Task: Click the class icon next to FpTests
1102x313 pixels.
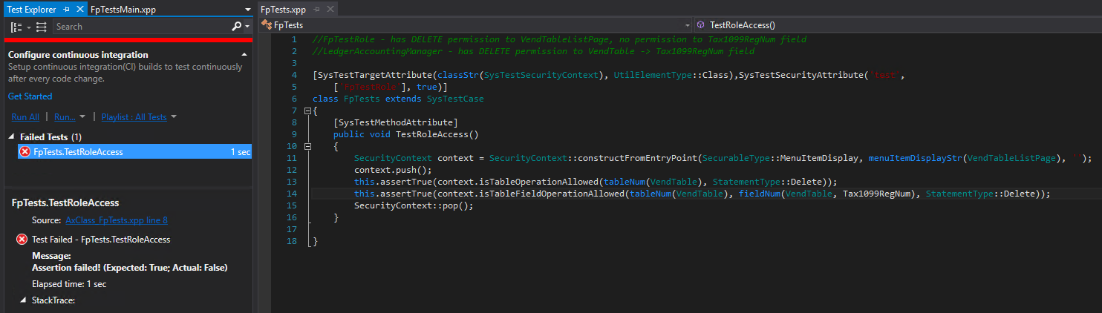Action: click(x=267, y=24)
